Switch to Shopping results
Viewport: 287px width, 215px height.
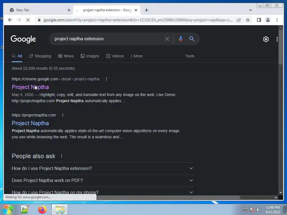pyautogui.click(x=40, y=56)
